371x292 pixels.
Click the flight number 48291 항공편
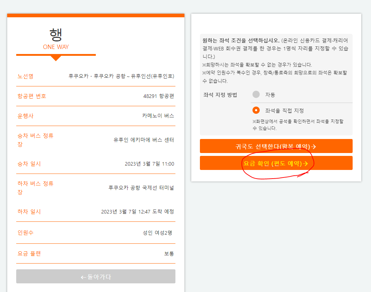pyautogui.click(x=158, y=96)
